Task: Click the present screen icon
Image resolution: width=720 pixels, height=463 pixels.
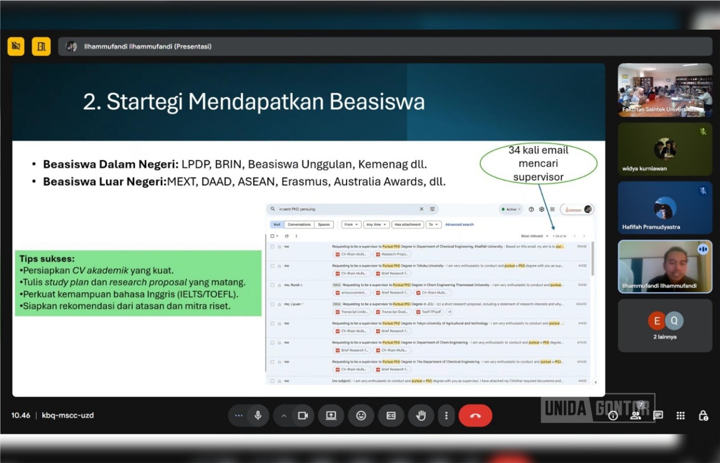Action: (331, 415)
